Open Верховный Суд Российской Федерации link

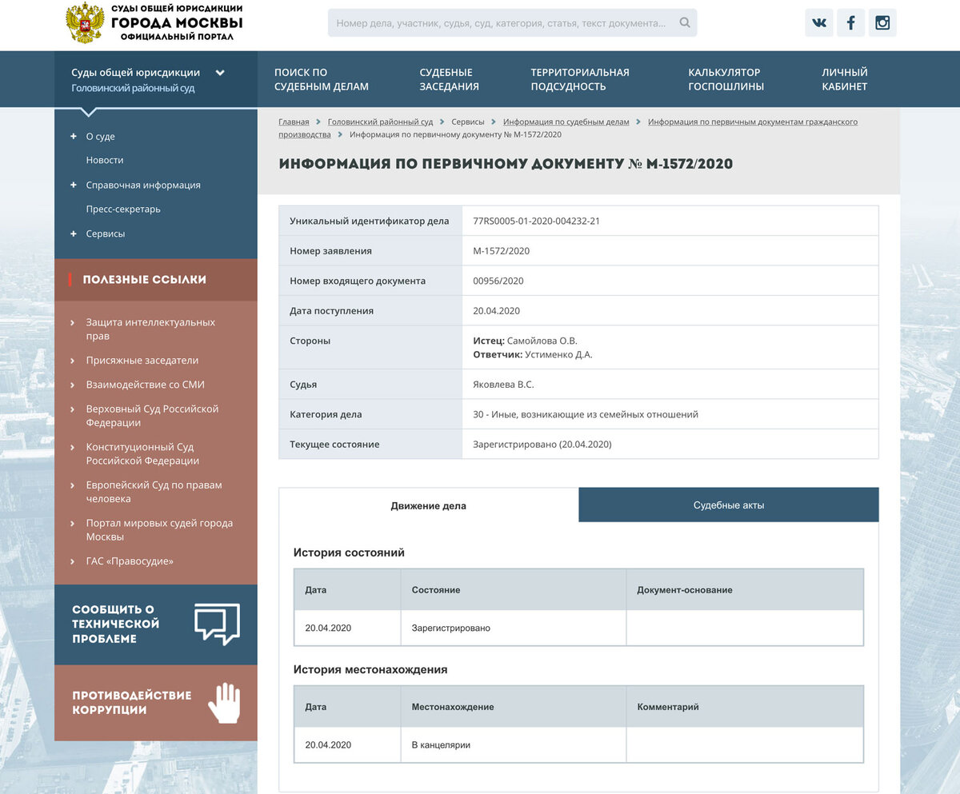pyautogui.click(x=152, y=416)
